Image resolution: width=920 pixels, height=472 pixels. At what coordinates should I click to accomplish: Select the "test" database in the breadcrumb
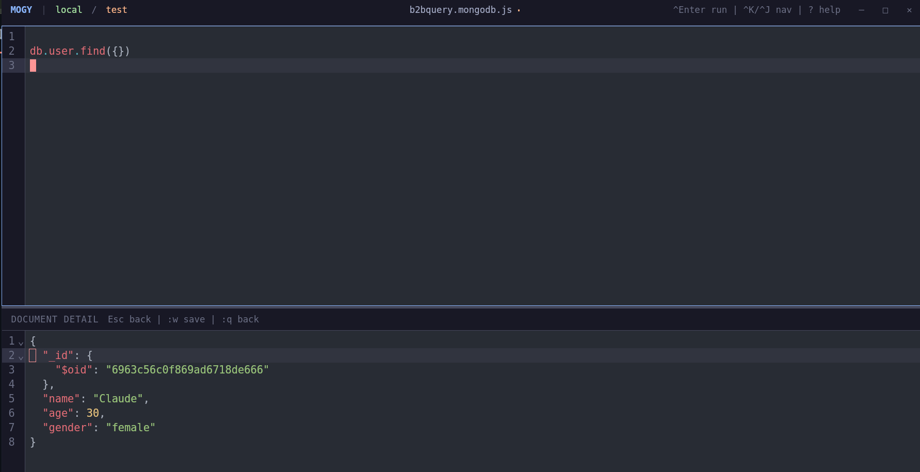click(116, 9)
